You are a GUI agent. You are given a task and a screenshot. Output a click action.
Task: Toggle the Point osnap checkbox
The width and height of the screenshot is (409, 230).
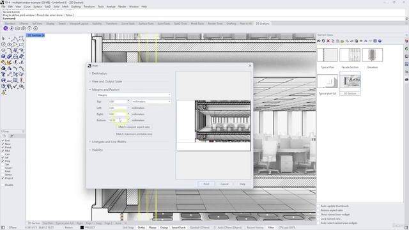(x=3, y=148)
